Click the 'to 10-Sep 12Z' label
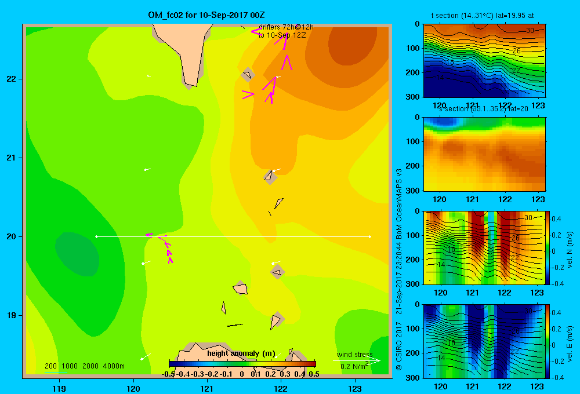 point(282,35)
